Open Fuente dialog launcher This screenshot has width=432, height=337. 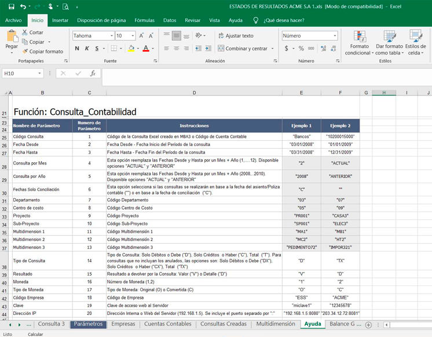155,61
